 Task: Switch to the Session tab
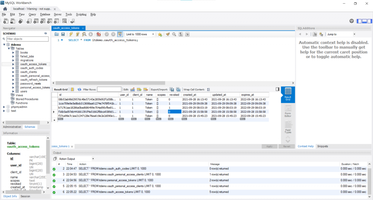coord(25,196)
